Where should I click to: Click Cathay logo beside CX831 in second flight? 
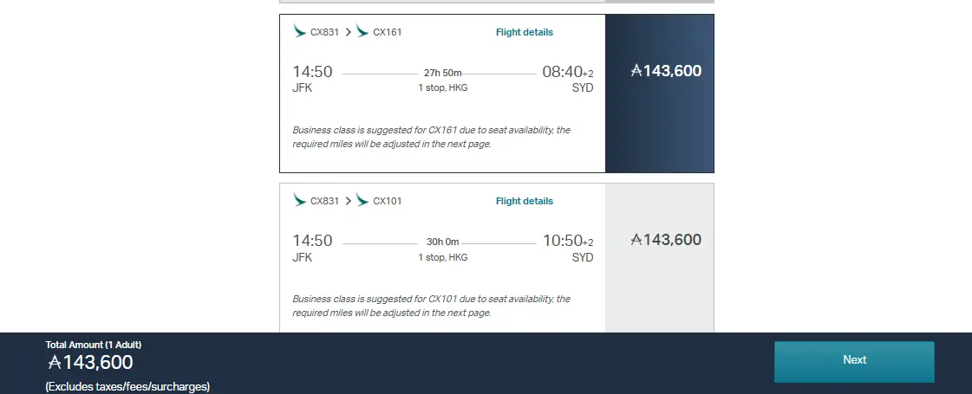pyautogui.click(x=300, y=201)
